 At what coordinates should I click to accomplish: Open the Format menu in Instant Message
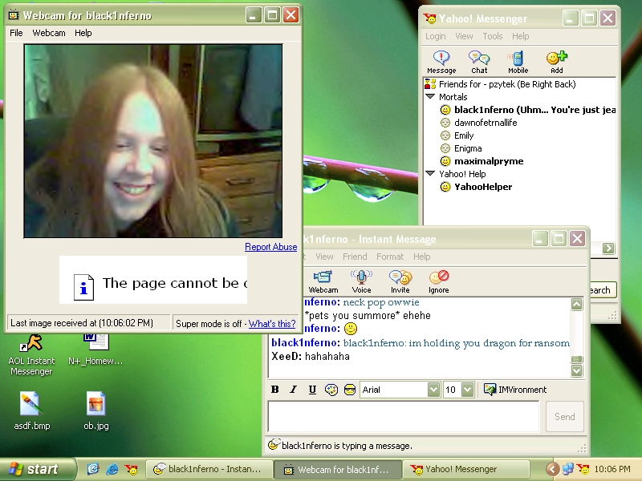[x=390, y=257]
